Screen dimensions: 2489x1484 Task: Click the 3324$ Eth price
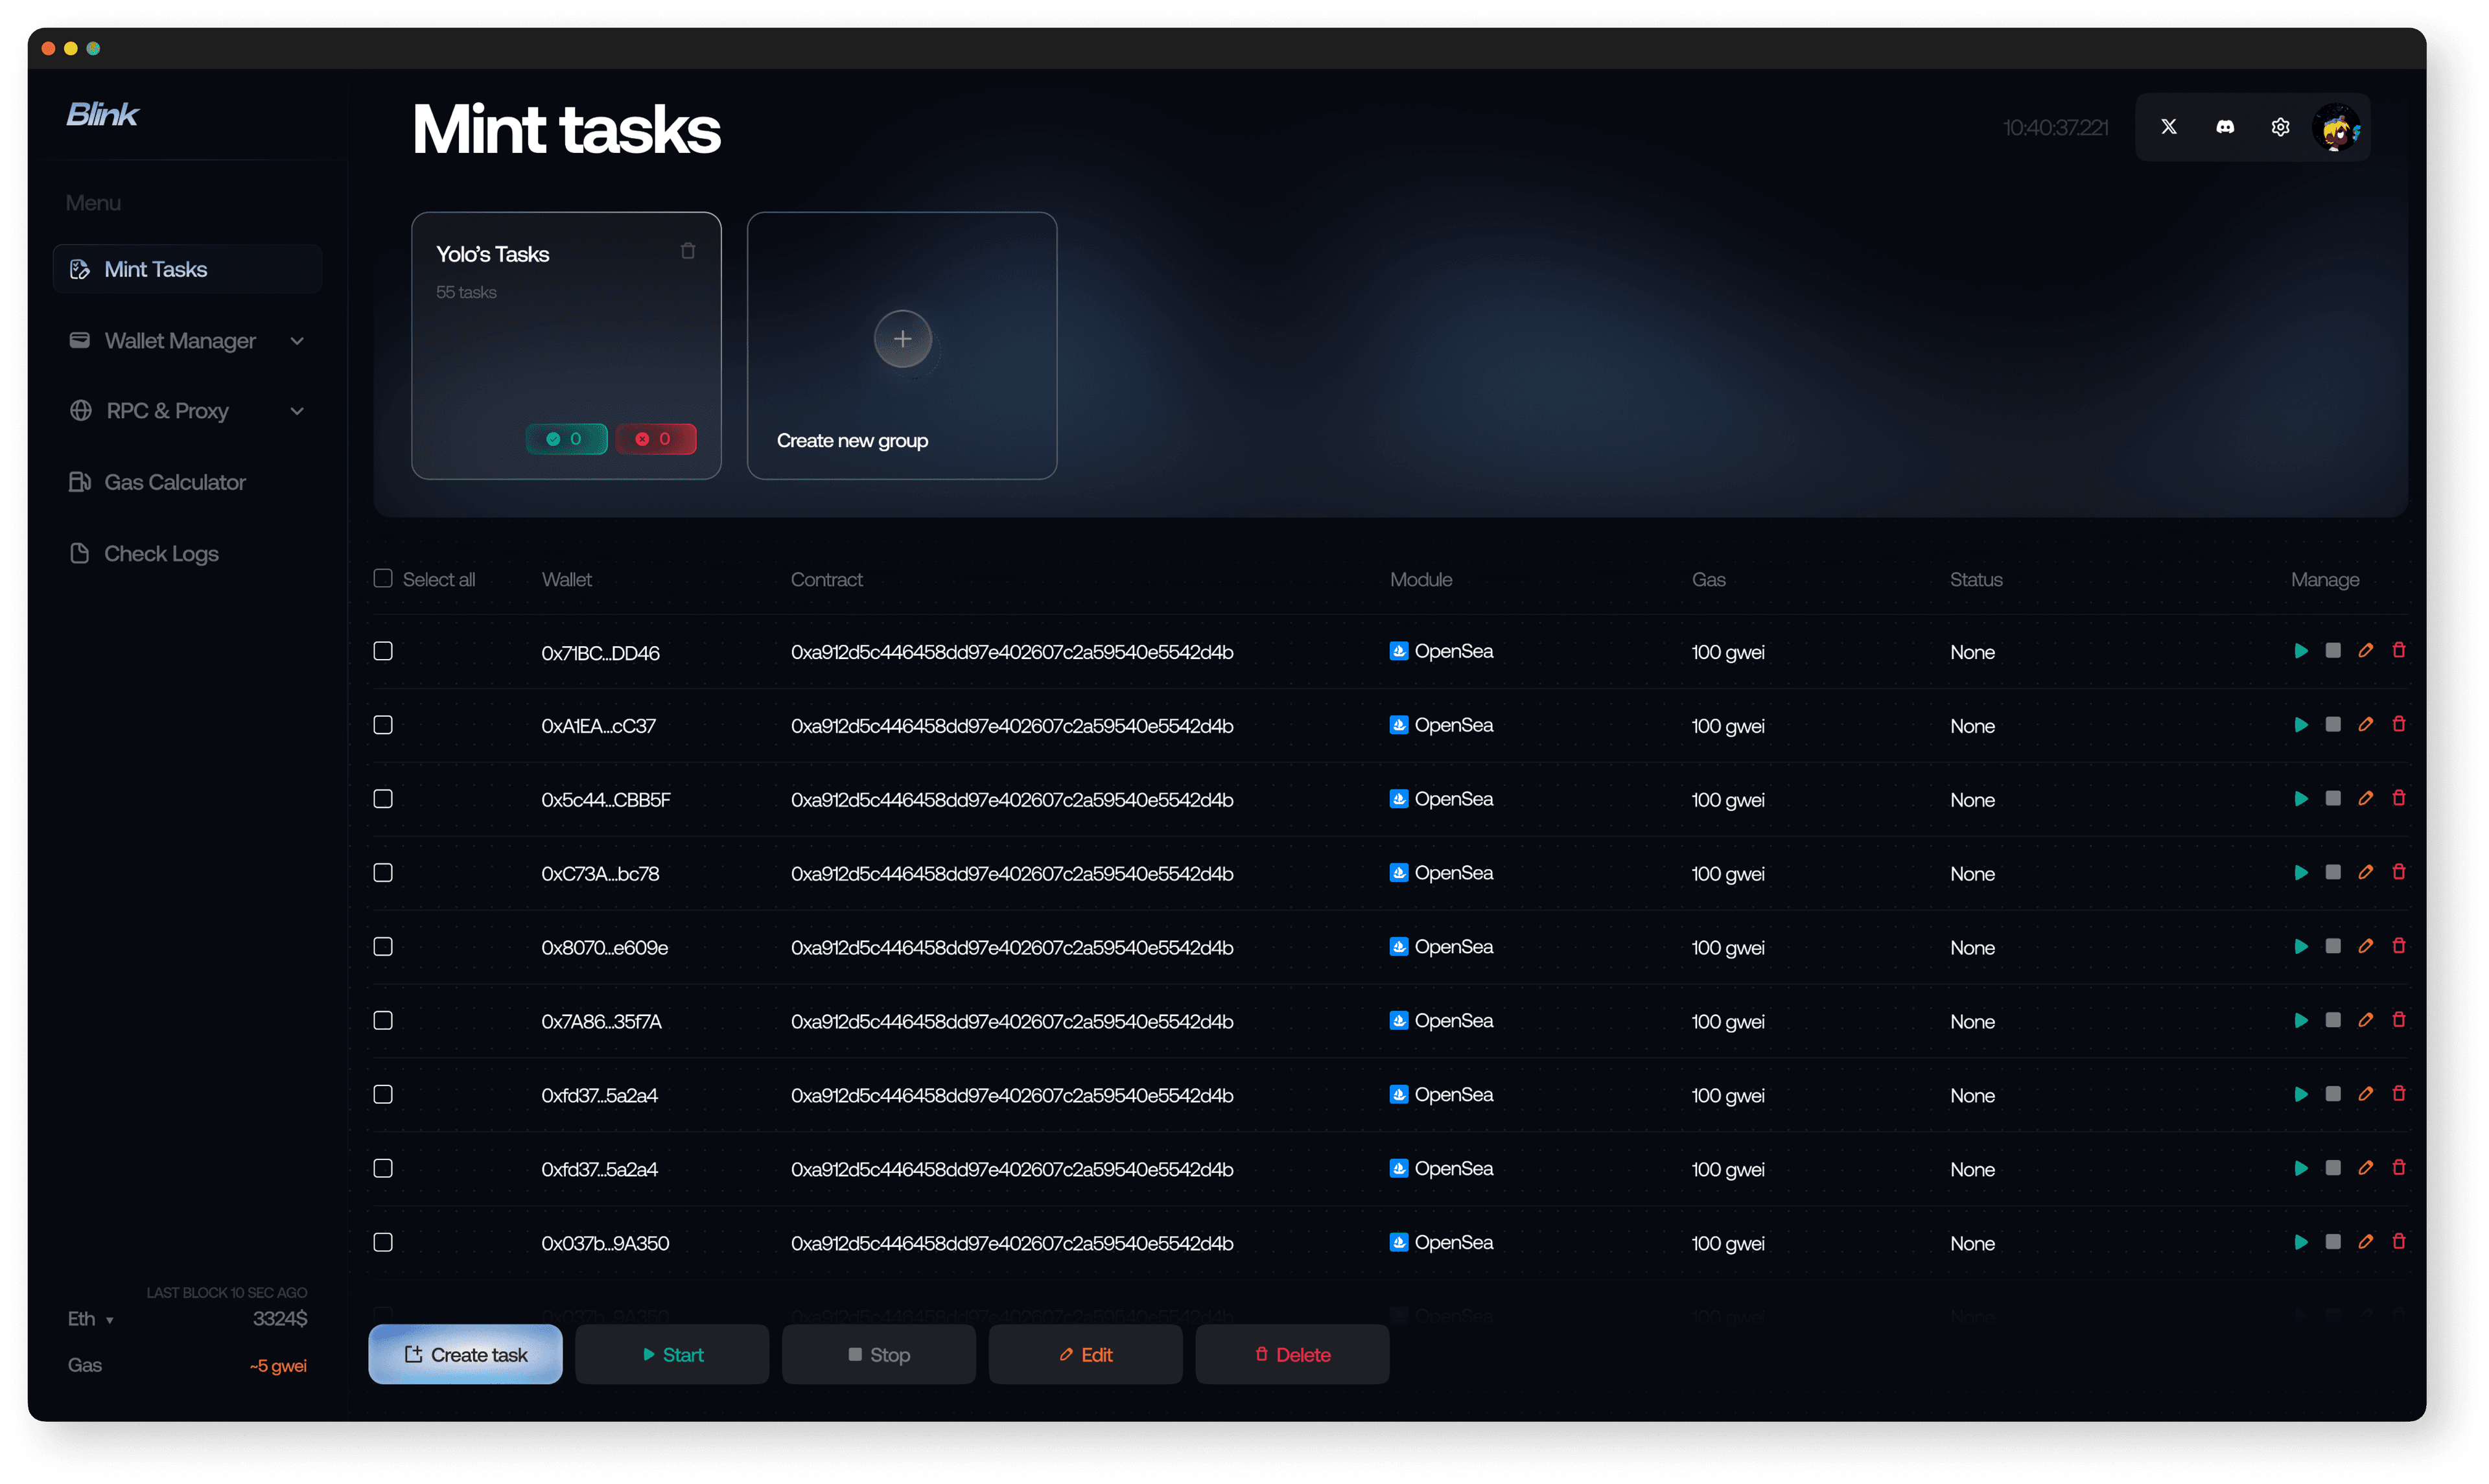click(x=280, y=1319)
